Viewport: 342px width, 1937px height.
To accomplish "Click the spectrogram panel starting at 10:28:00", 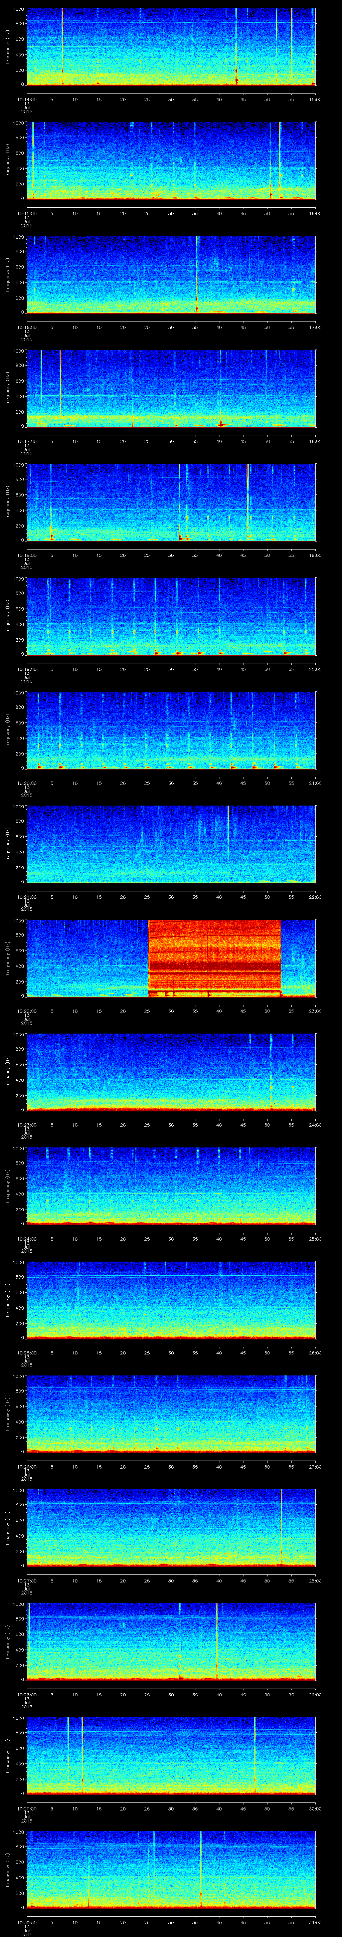I will pos(171,1642).
